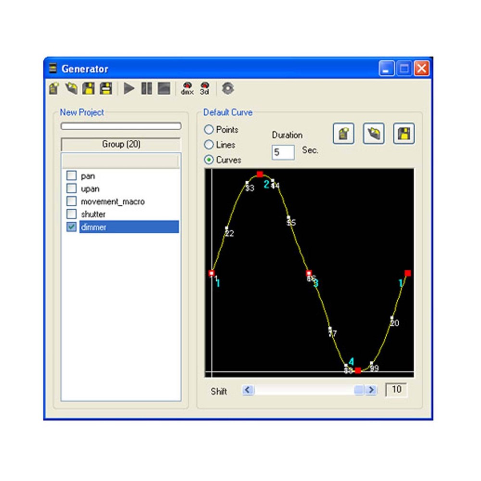Save the Default Curve with the diskette button
The height and width of the screenshot is (481, 481).
tap(403, 133)
